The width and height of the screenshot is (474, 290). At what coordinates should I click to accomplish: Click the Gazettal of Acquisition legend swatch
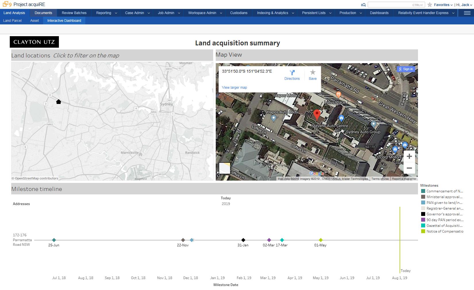pyautogui.click(x=423, y=226)
